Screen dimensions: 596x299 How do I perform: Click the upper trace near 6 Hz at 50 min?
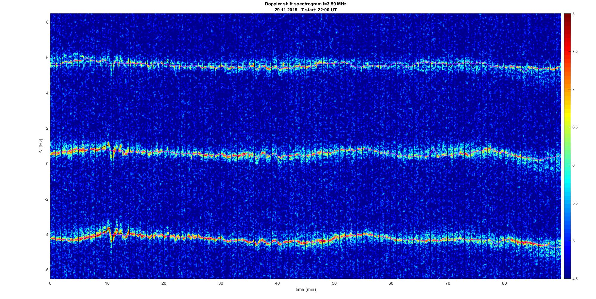click(x=334, y=63)
